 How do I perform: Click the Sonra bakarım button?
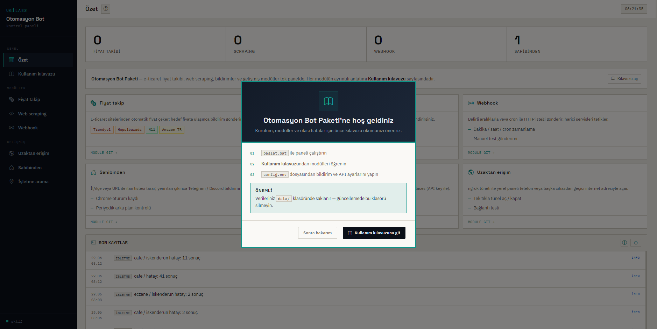tap(317, 233)
